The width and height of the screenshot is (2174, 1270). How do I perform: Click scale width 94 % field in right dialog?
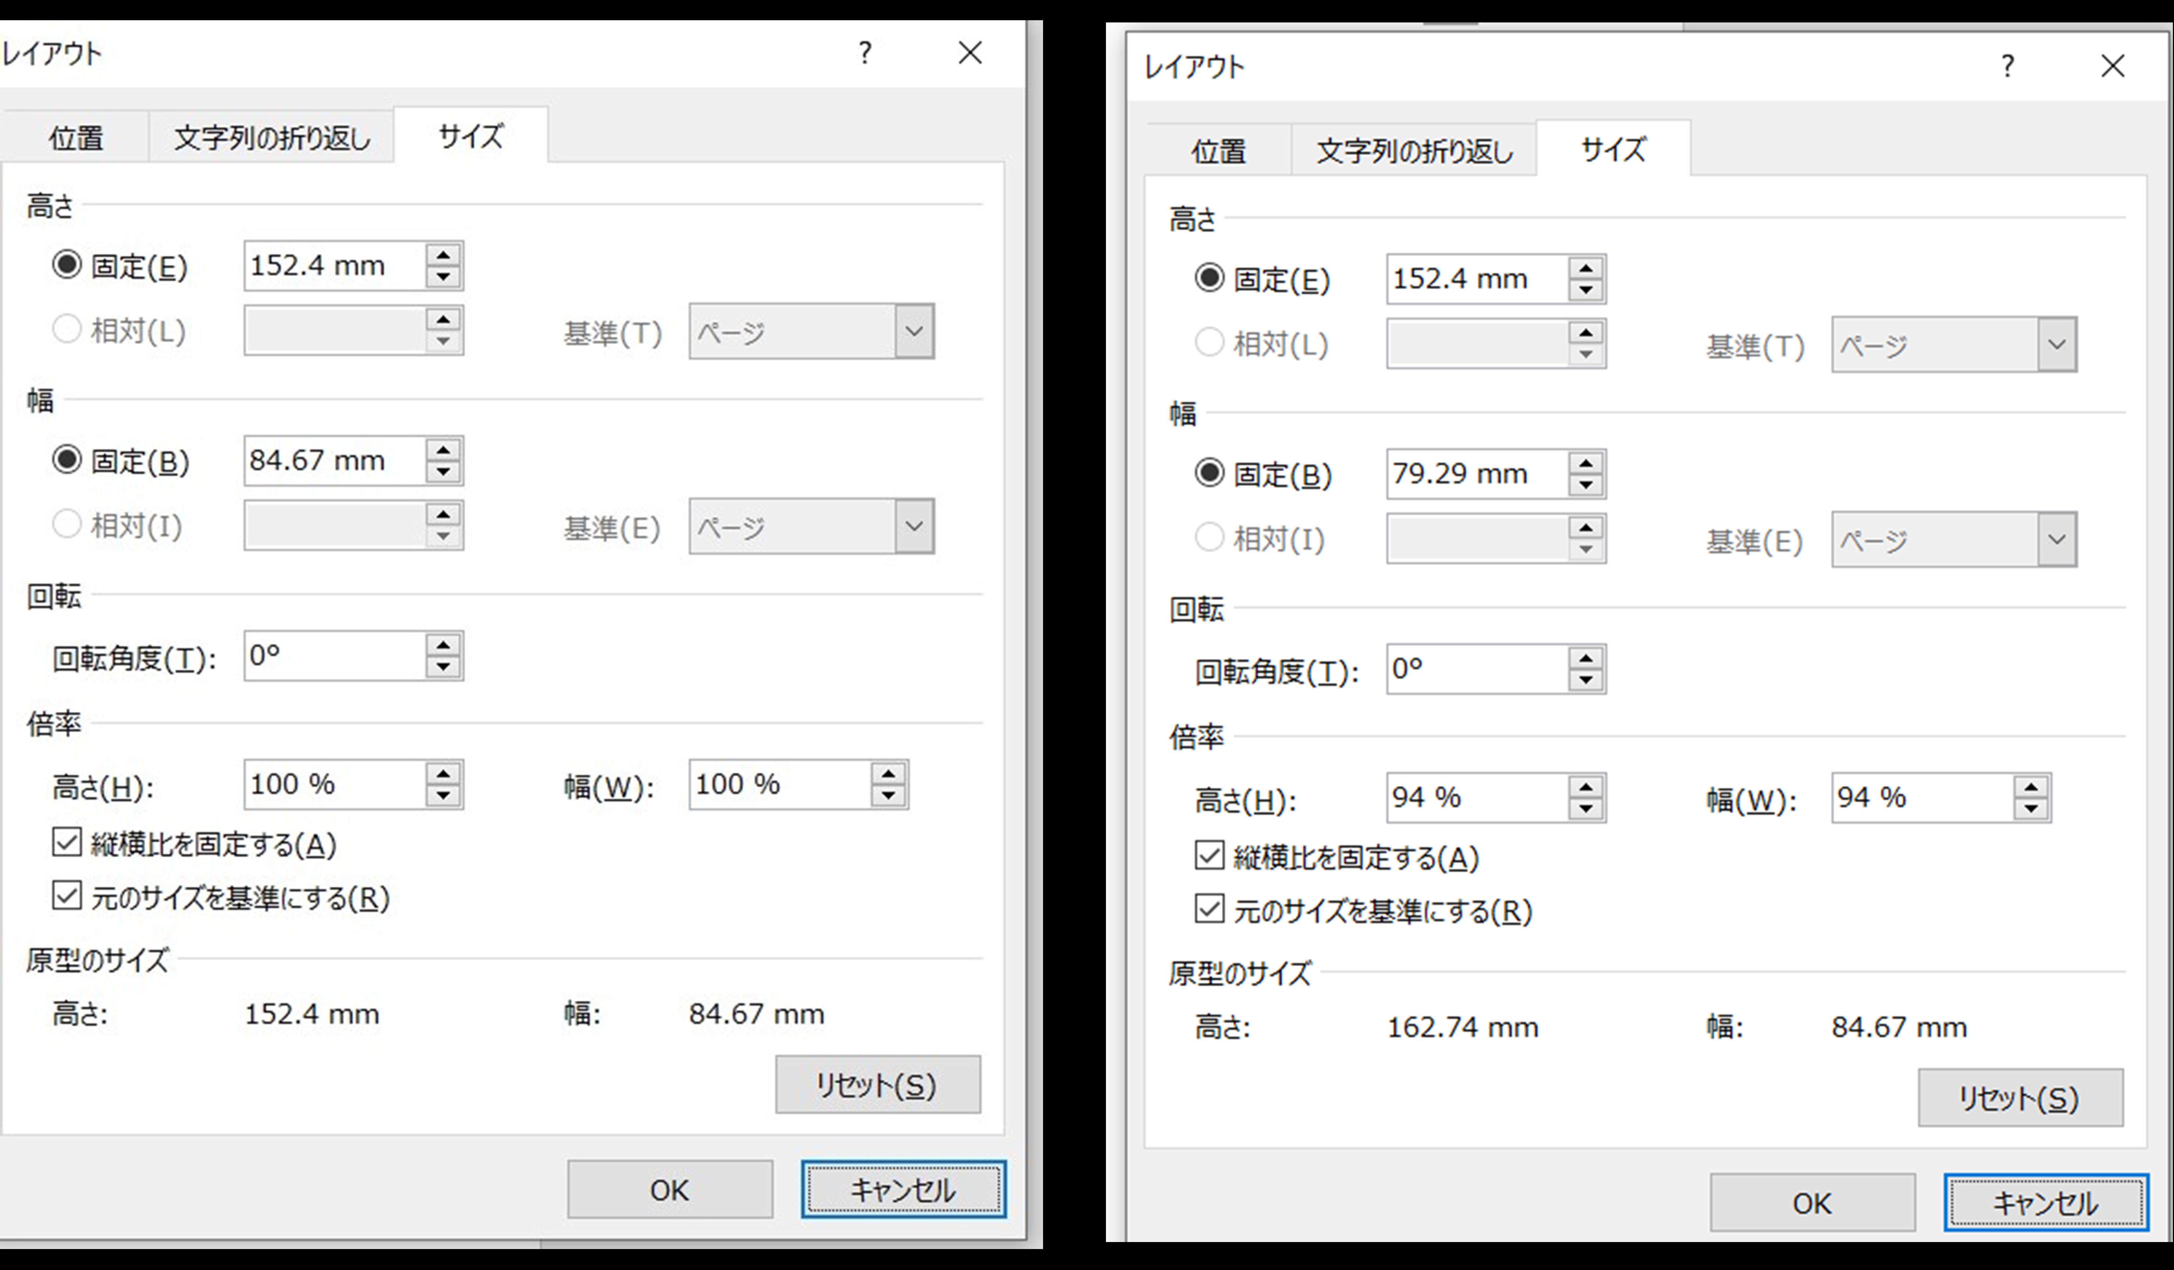point(1923,798)
